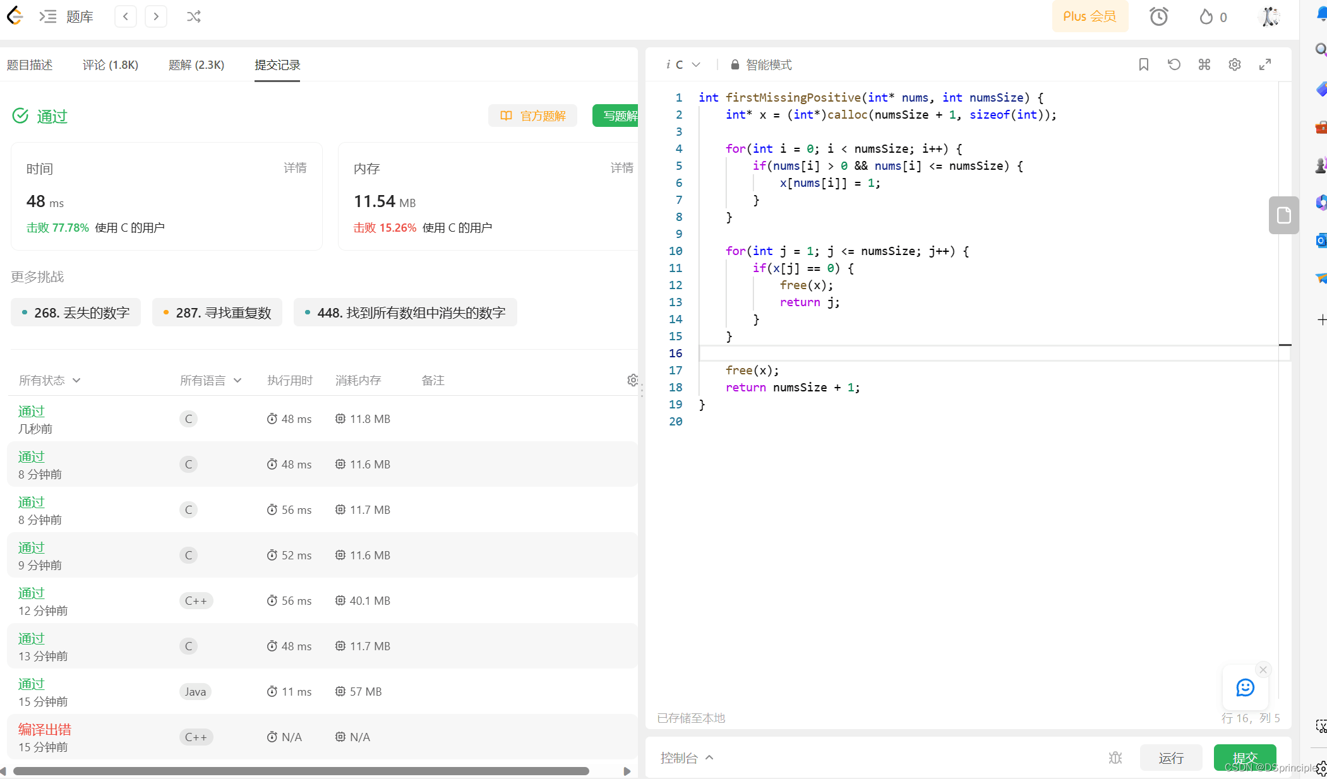Click the alarm clock timer icon
The image size is (1327, 779).
point(1158,16)
